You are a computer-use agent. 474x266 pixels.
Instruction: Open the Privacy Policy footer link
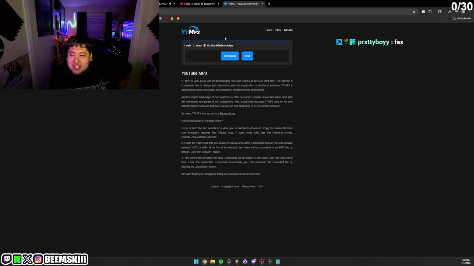click(x=248, y=187)
